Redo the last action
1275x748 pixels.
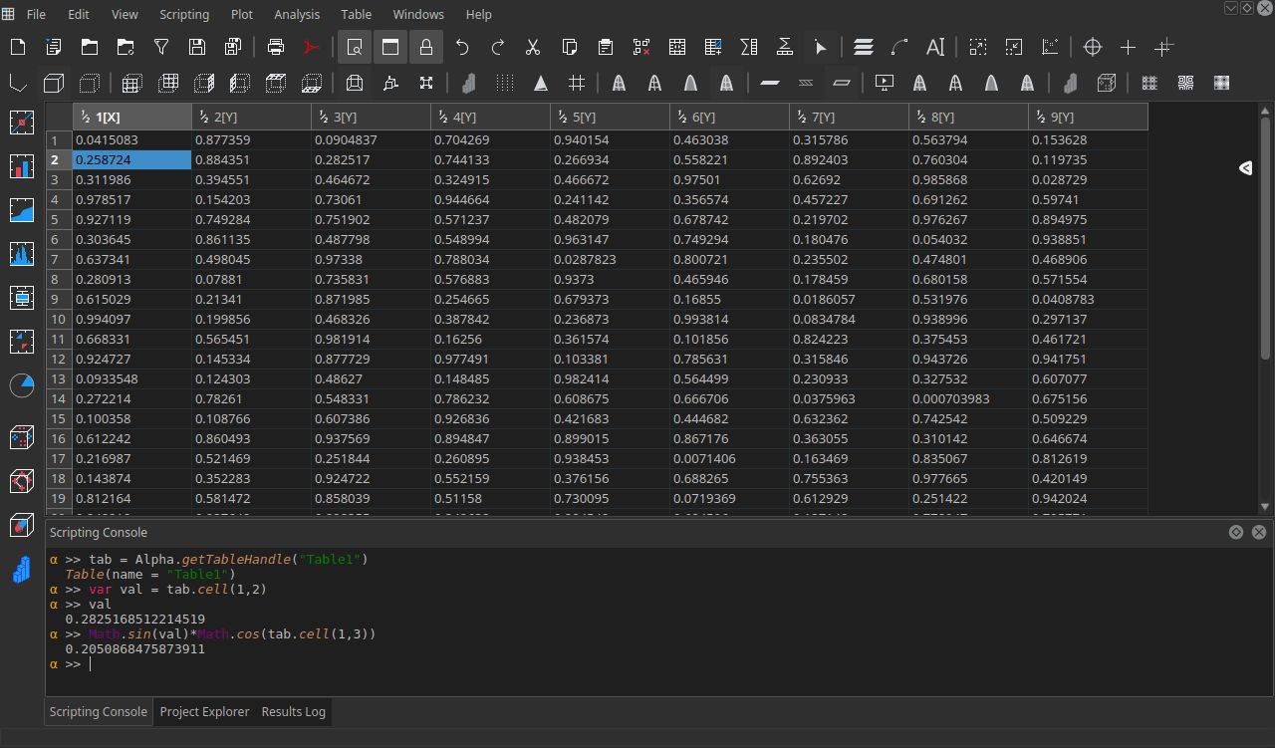tap(497, 47)
